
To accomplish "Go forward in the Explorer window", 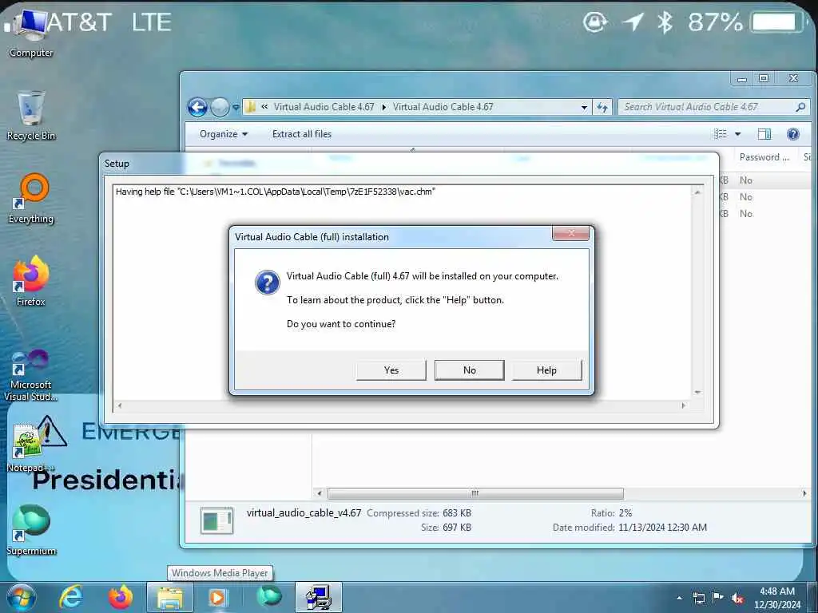I will [x=220, y=108].
